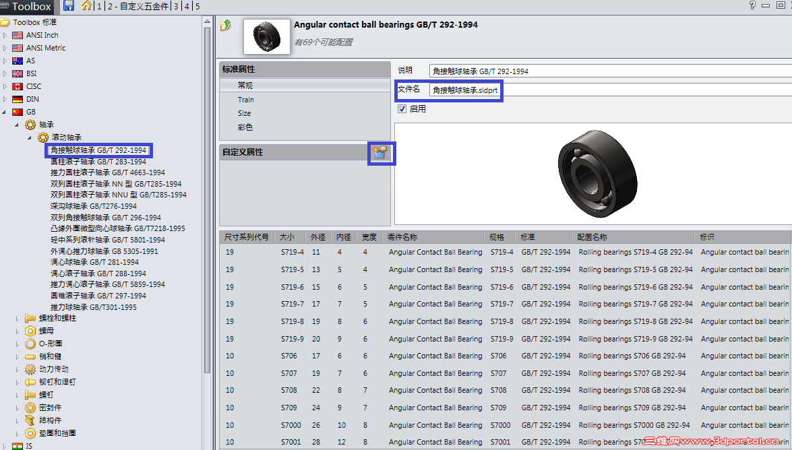Expand the ANSI Inch standard node
Image resolution: width=792 pixels, height=450 pixels.
click(x=5, y=35)
